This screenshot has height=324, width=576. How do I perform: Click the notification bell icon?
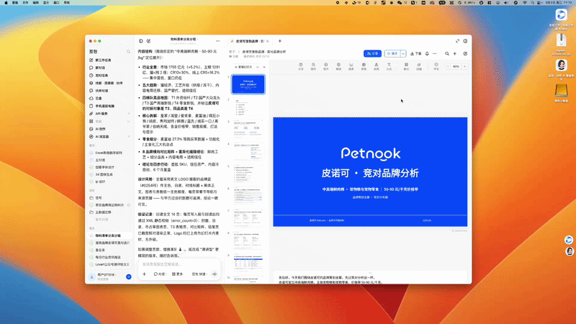(427, 53)
